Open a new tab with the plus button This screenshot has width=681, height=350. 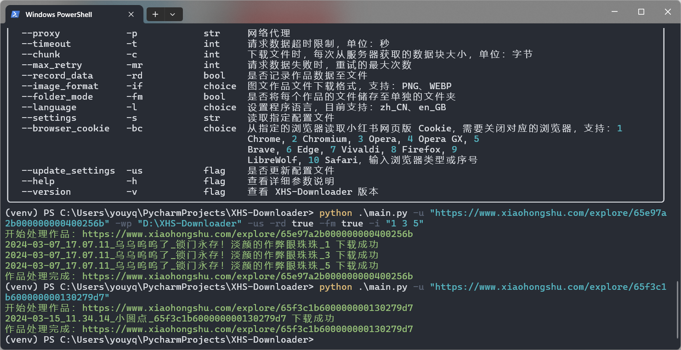coord(155,14)
